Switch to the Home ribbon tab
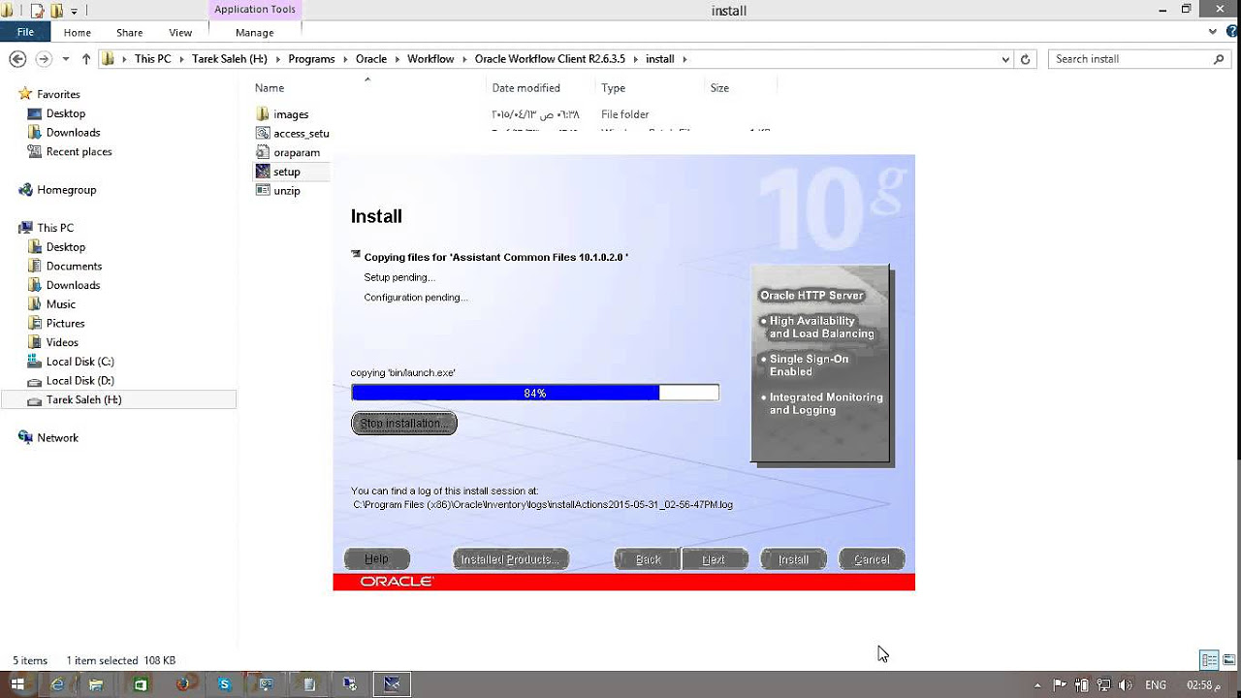 point(78,33)
